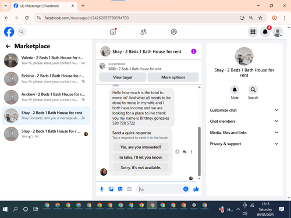The width and height of the screenshot is (291, 218).
Task: Click the scroll down arrow in chat
Action: click(x=199, y=178)
